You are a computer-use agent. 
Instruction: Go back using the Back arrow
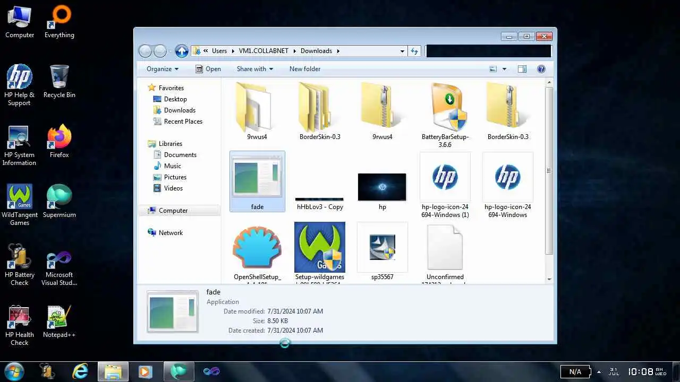[146, 51]
